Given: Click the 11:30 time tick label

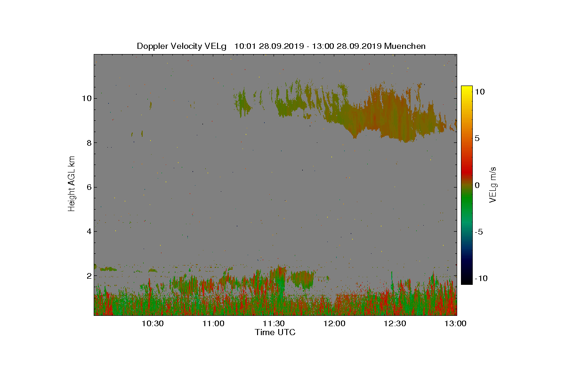Looking at the screenshot, I should coord(274,323).
